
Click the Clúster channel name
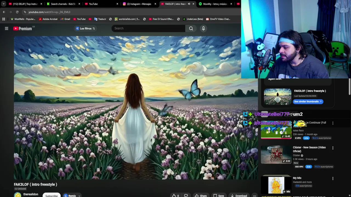click(296, 155)
